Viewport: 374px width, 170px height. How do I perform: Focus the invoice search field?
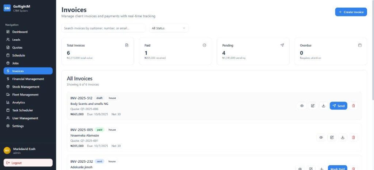tap(103, 28)
